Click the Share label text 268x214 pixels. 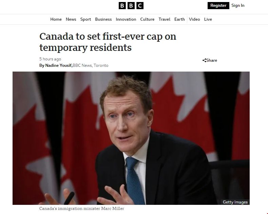pyautogui.click(x=212, y=60)
